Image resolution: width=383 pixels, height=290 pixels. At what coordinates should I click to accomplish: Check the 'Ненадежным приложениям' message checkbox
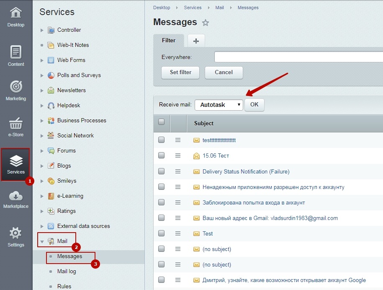161,187
